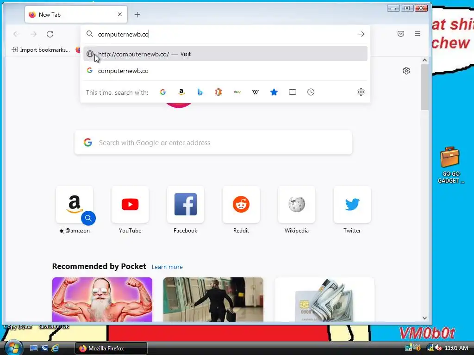Minimize the Firefox window
The image size is (474, 355).
click(x=393, y=8)
